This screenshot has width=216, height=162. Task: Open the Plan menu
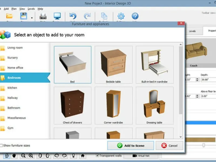14,9
